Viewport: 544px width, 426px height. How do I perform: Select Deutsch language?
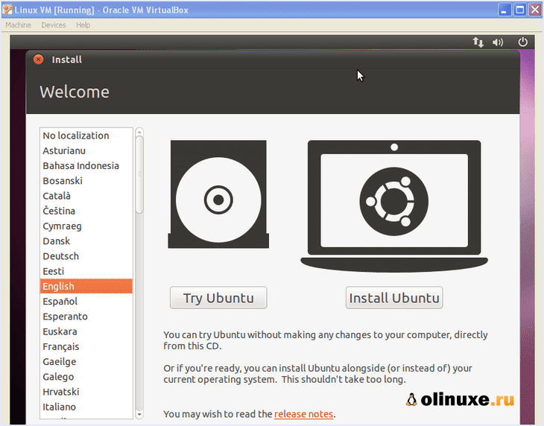86,256
